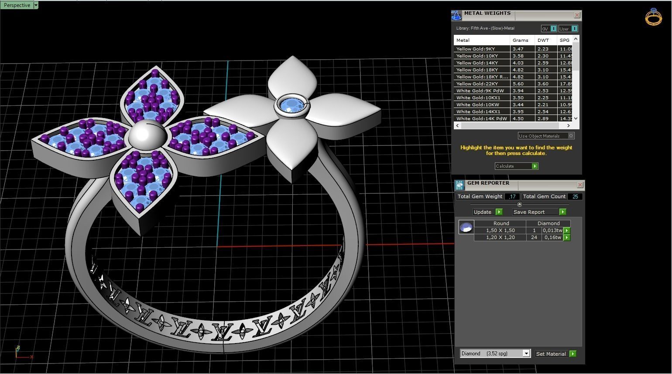Click the metal list scroll left arrow
Image resolution: width=672 pixels, height=374 pixels.
457,126
